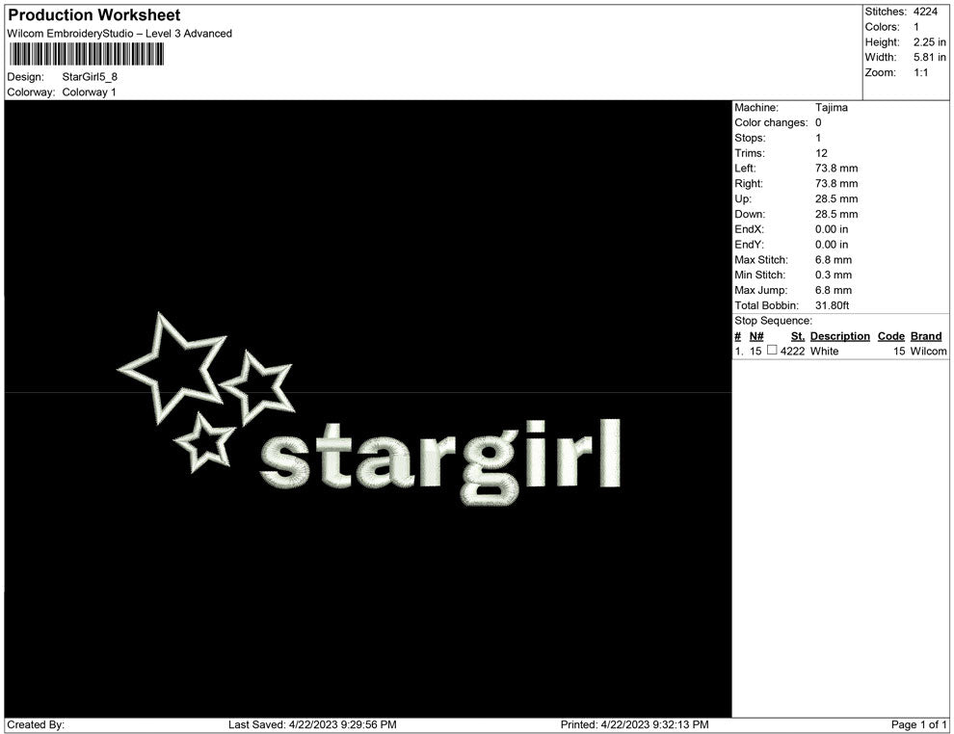Viewport: 954px width, 734px height.
Task: Click the 'White' thread description
Action: pyautogui.click(x=825, y=351)
